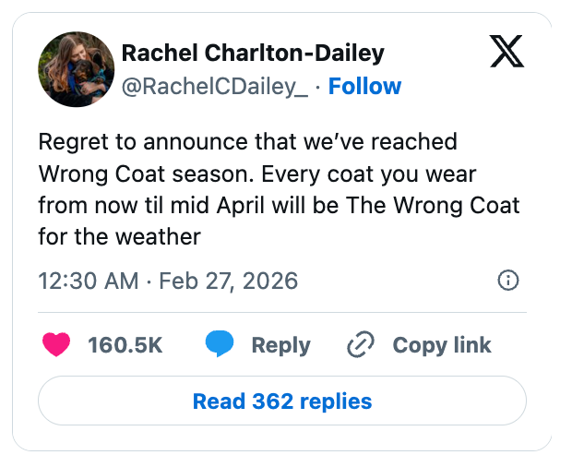The height and width of the screenshot is (467, 572).
Task: Click the tweet's first line about regret
Action: 247,142
